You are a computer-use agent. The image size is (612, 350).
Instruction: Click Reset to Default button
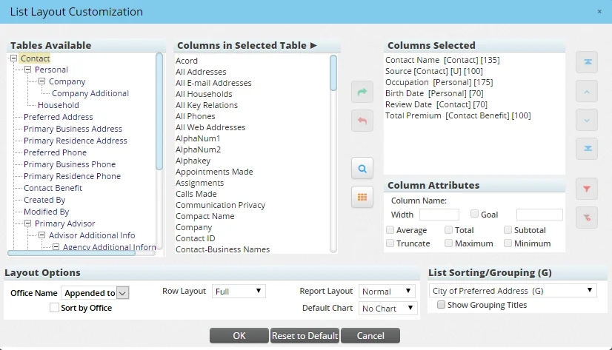point(305,336)
